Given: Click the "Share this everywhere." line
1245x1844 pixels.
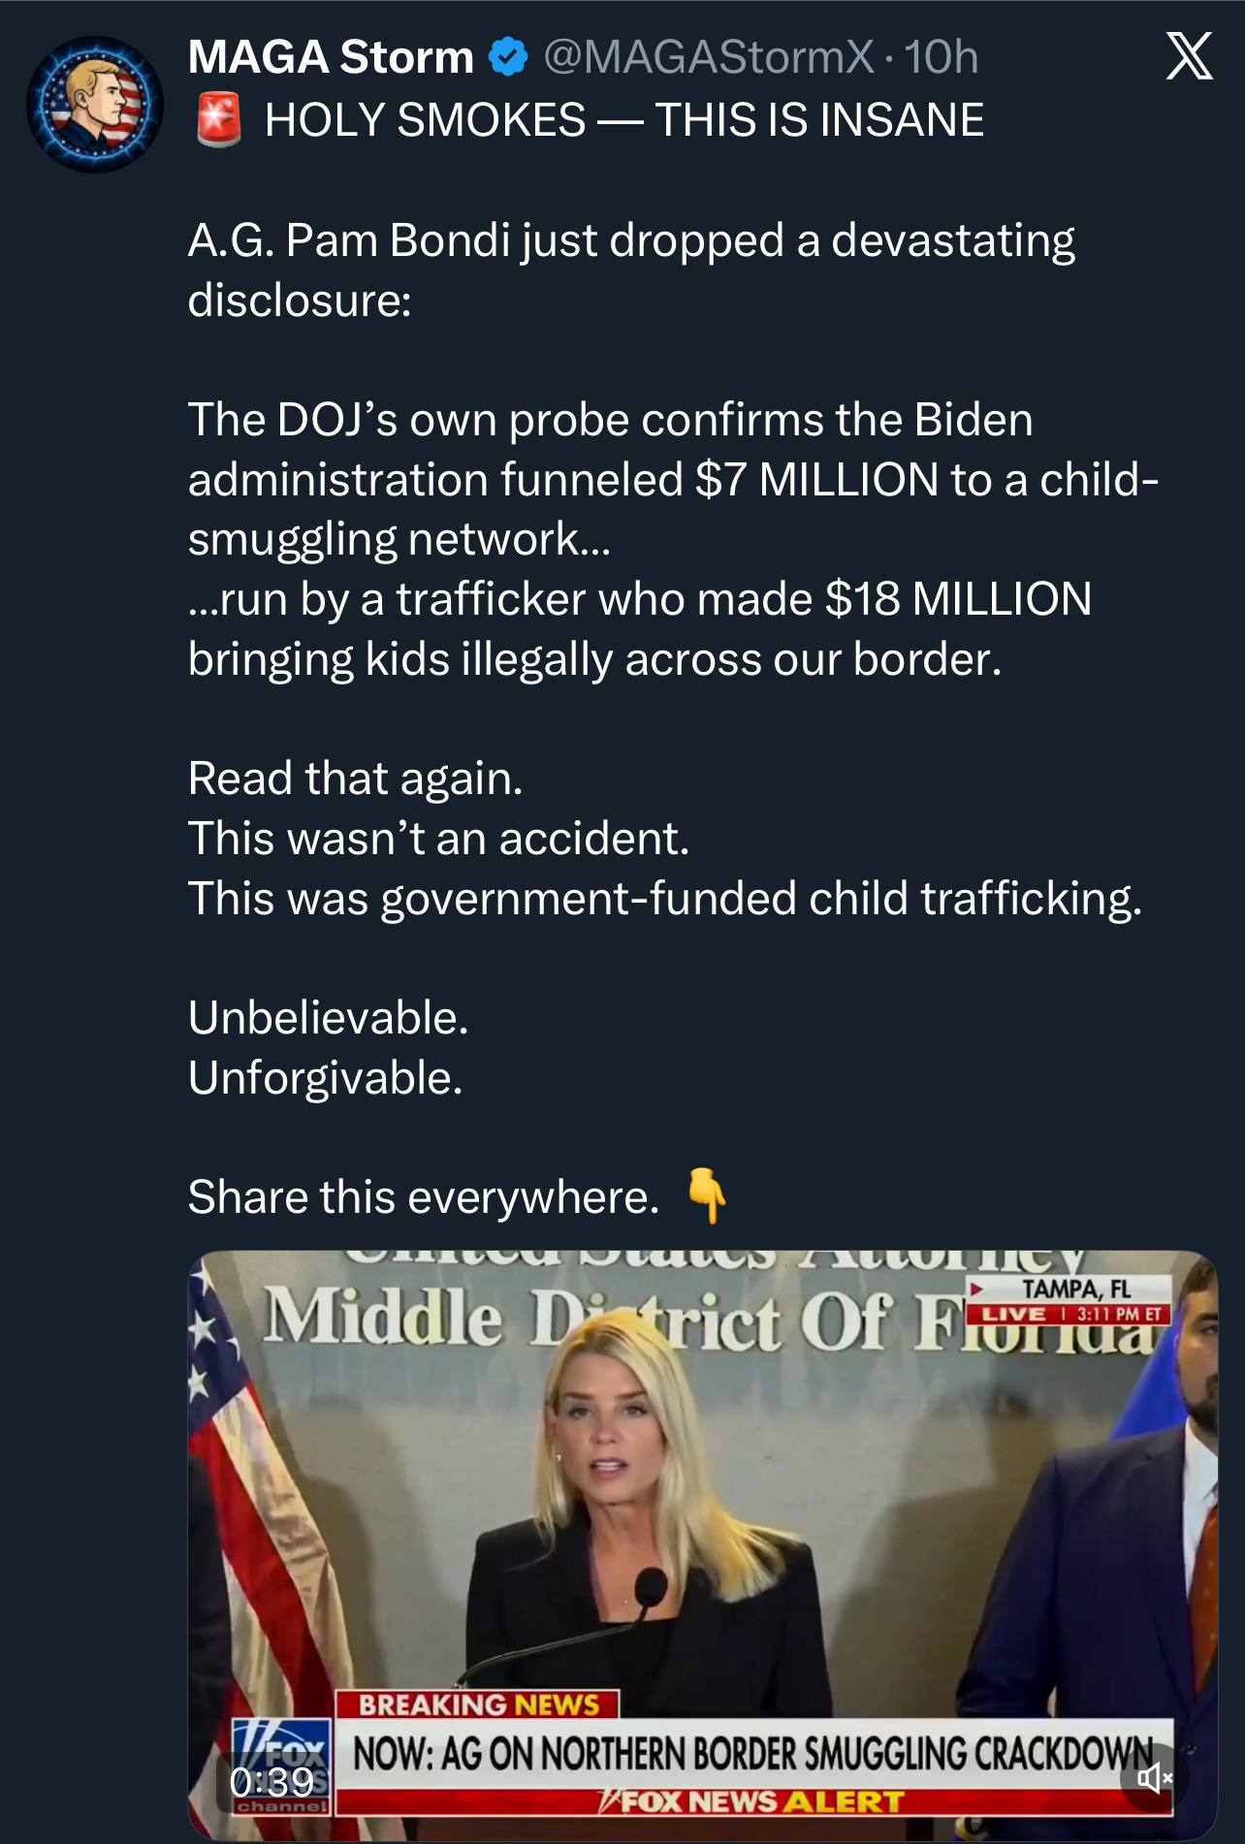Looking at the screenshot, I should pos(424,1197).
